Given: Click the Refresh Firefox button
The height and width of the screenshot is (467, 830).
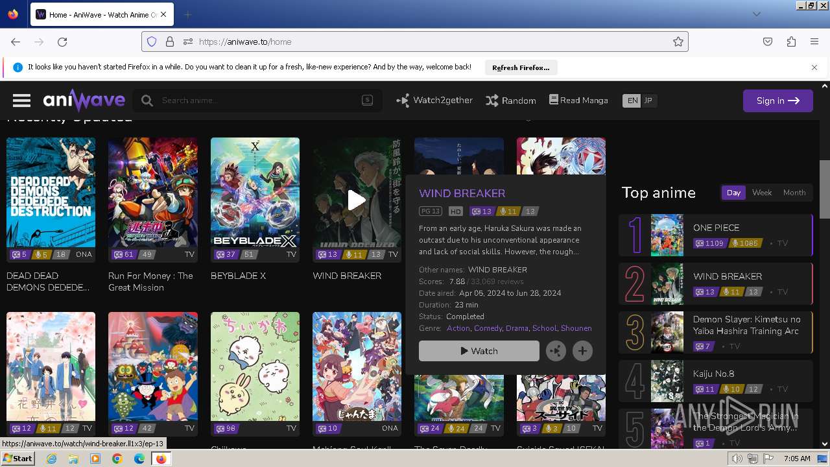Looking at the screenshot, I should [521, 67].
